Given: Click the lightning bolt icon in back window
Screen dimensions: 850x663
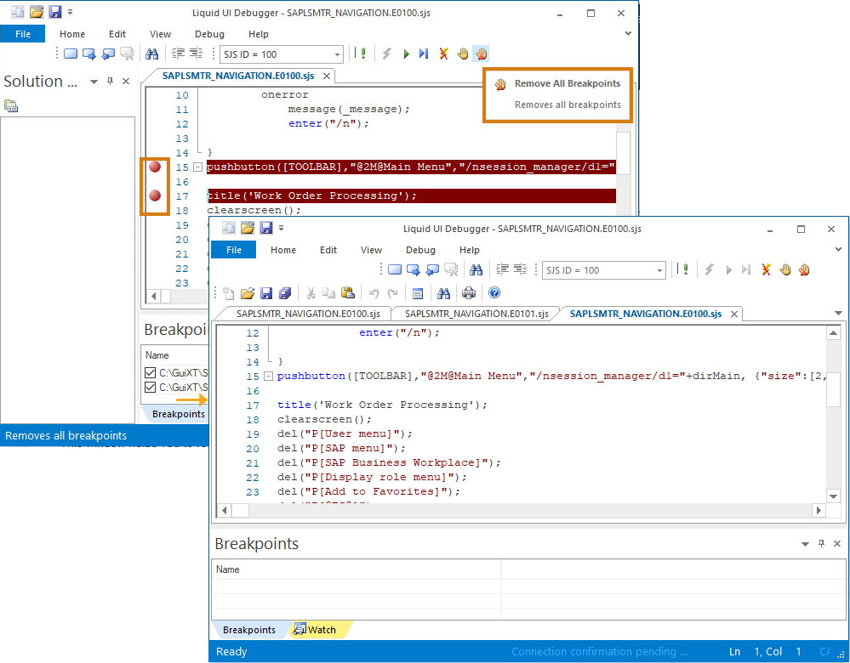Looking at the screenshot, I should click(386, 54).
